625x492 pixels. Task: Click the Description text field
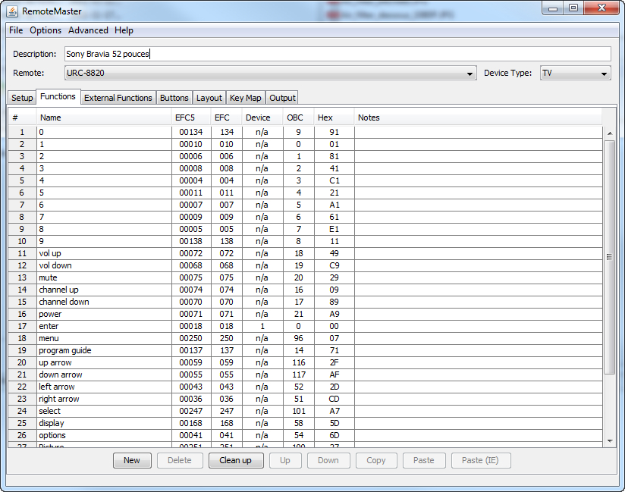pyautogui.click(x=337, y=54)
